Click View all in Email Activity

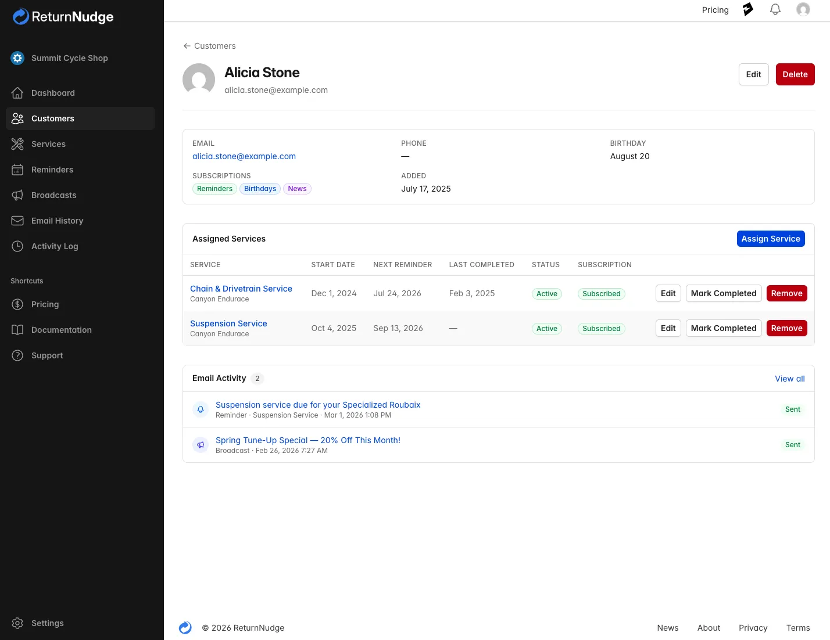pyautogui.click(x=789, y=379)
